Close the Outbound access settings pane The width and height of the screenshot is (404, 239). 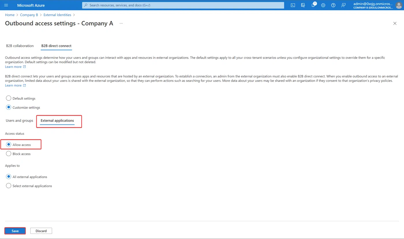click(x=395, y=23)
